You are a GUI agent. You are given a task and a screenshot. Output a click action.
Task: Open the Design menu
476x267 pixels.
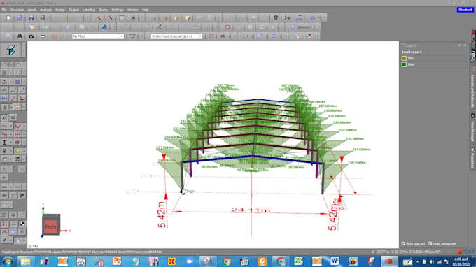click(59, 10)
